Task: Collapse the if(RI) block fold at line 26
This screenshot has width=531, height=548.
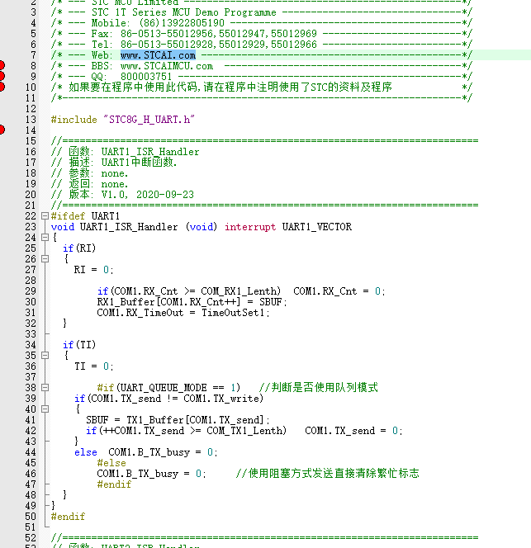Action: click(45, 259)
